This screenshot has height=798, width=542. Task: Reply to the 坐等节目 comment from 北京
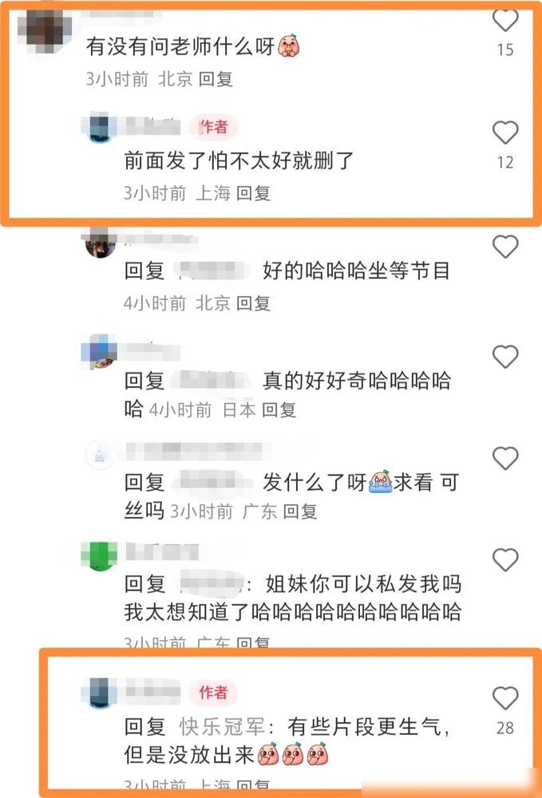click(x=254, y=303)
